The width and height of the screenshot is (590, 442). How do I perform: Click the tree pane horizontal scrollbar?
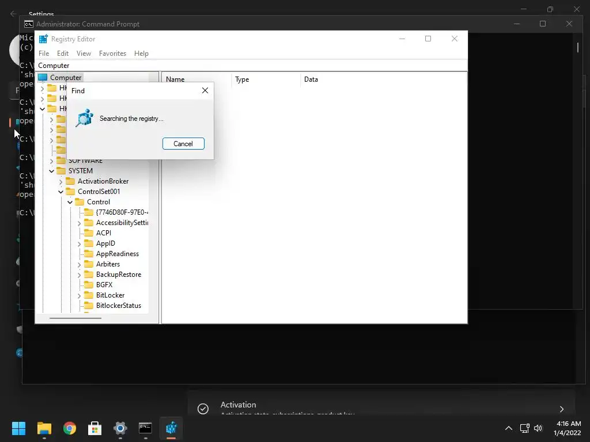[75, 318]
